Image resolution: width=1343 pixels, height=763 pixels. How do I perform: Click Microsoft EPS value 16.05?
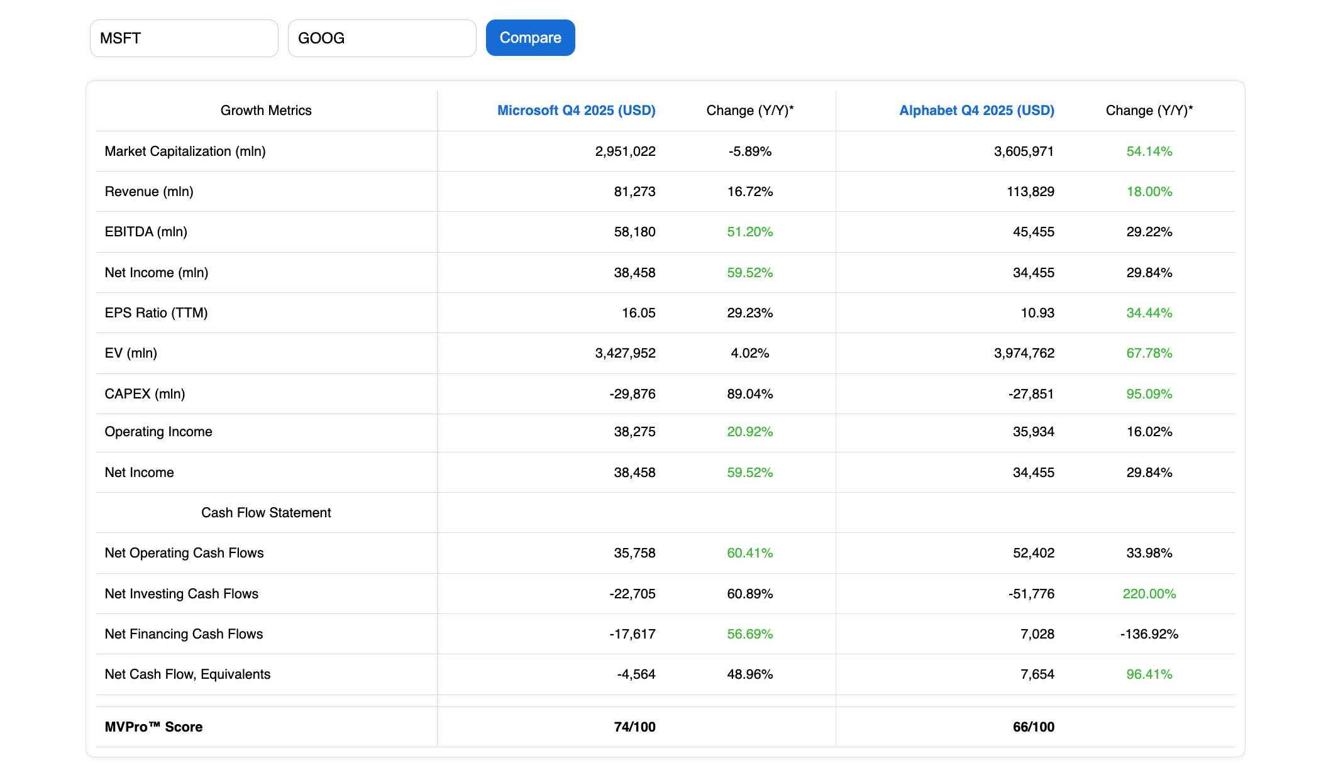point(638,313)
